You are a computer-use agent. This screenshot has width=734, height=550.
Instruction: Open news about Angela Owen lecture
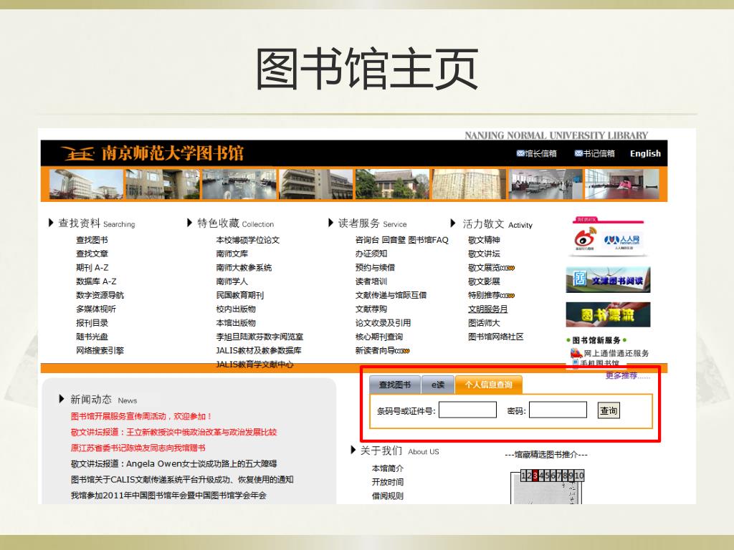(173, 463)
